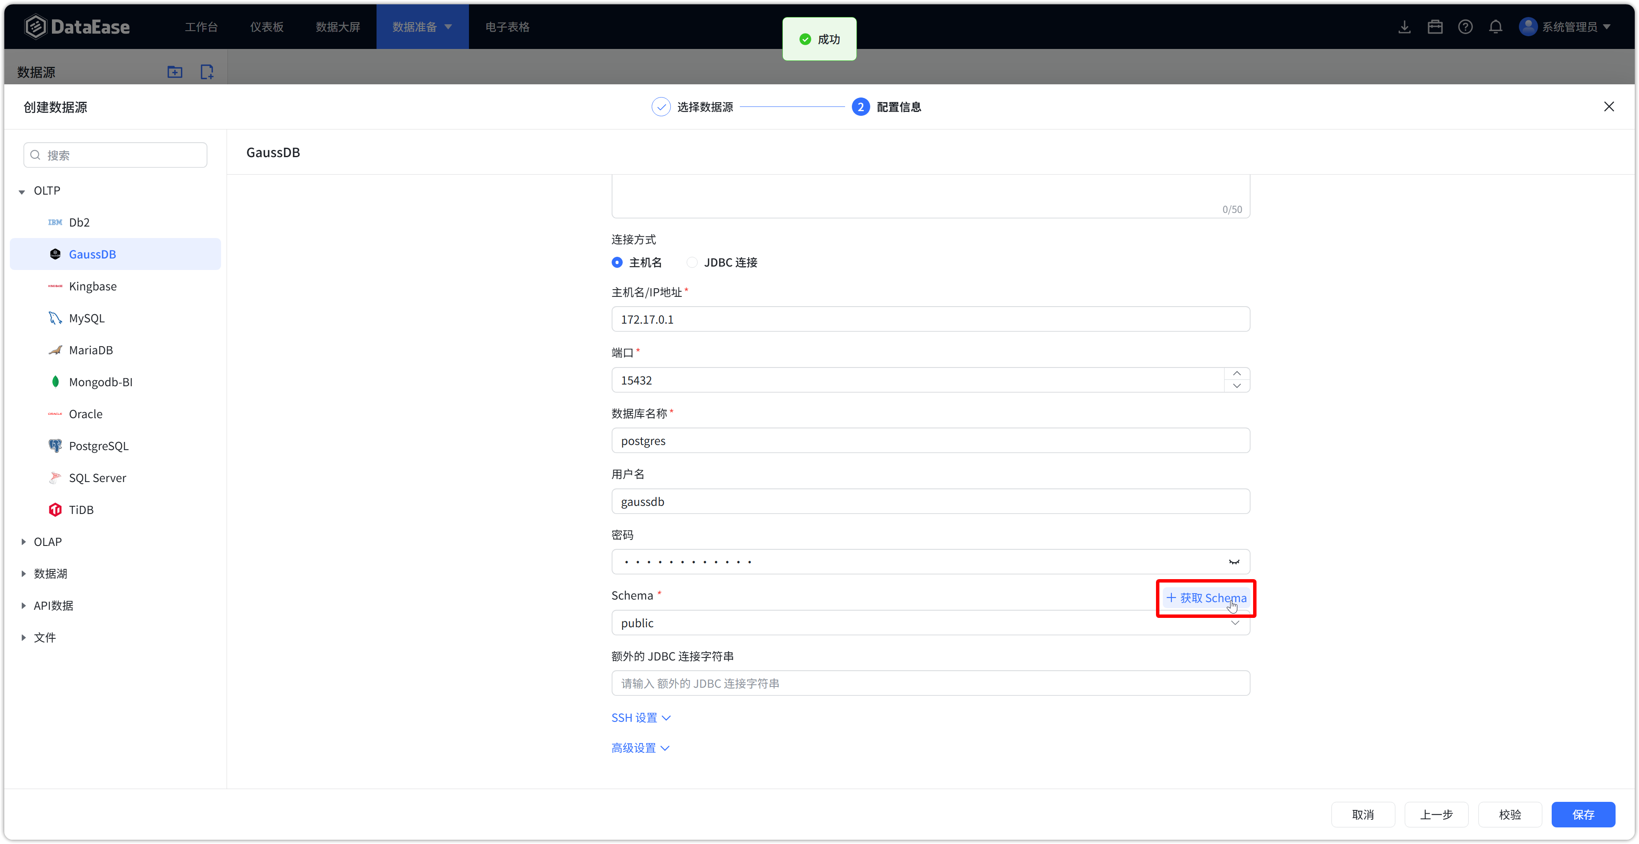Select the 主机名 radio option
This screenshot has width=1639, height=844.
coord(617,262)
